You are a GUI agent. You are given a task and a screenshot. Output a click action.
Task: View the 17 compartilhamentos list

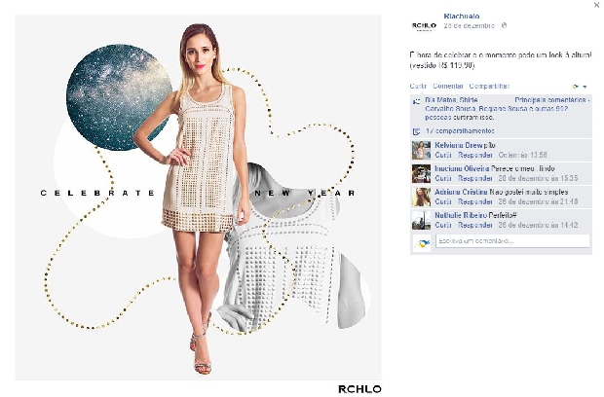tap(460, 131)
